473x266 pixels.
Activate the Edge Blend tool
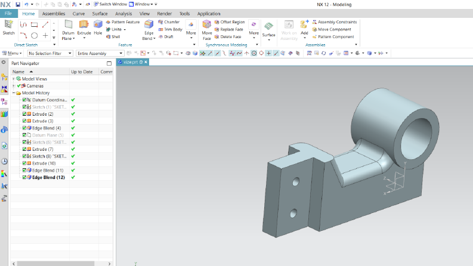(x=149, y=30)
